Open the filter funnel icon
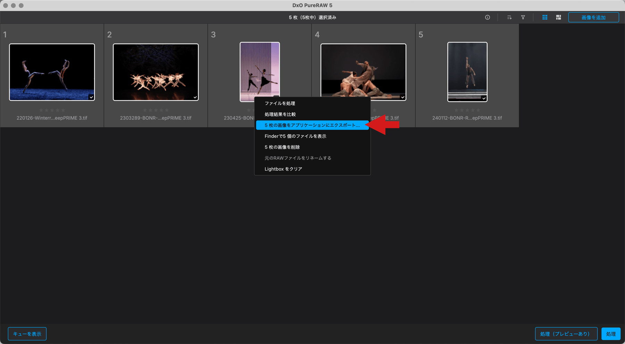Viewport: 625px width, 344px height. pos(523,17)
